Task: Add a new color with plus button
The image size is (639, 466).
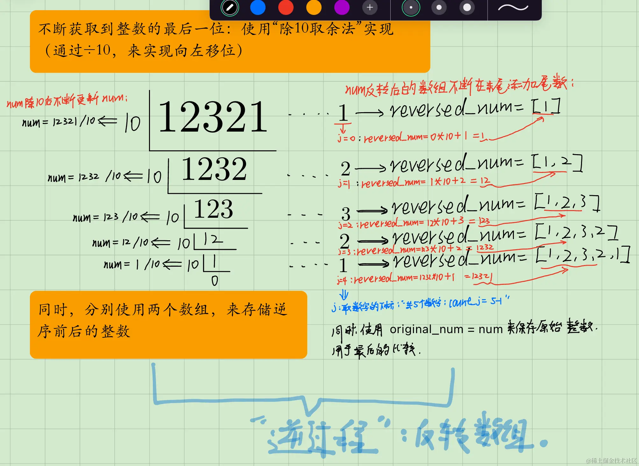Action: 370,8
